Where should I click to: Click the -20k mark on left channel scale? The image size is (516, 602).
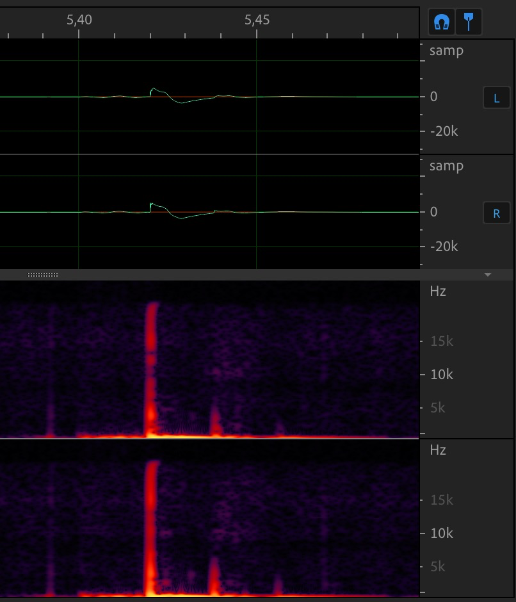[444, 131]
